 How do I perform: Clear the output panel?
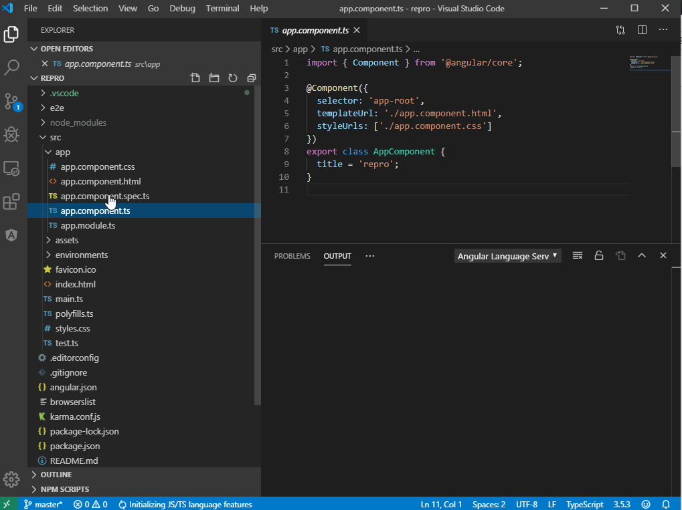click(x=577, y=255)
